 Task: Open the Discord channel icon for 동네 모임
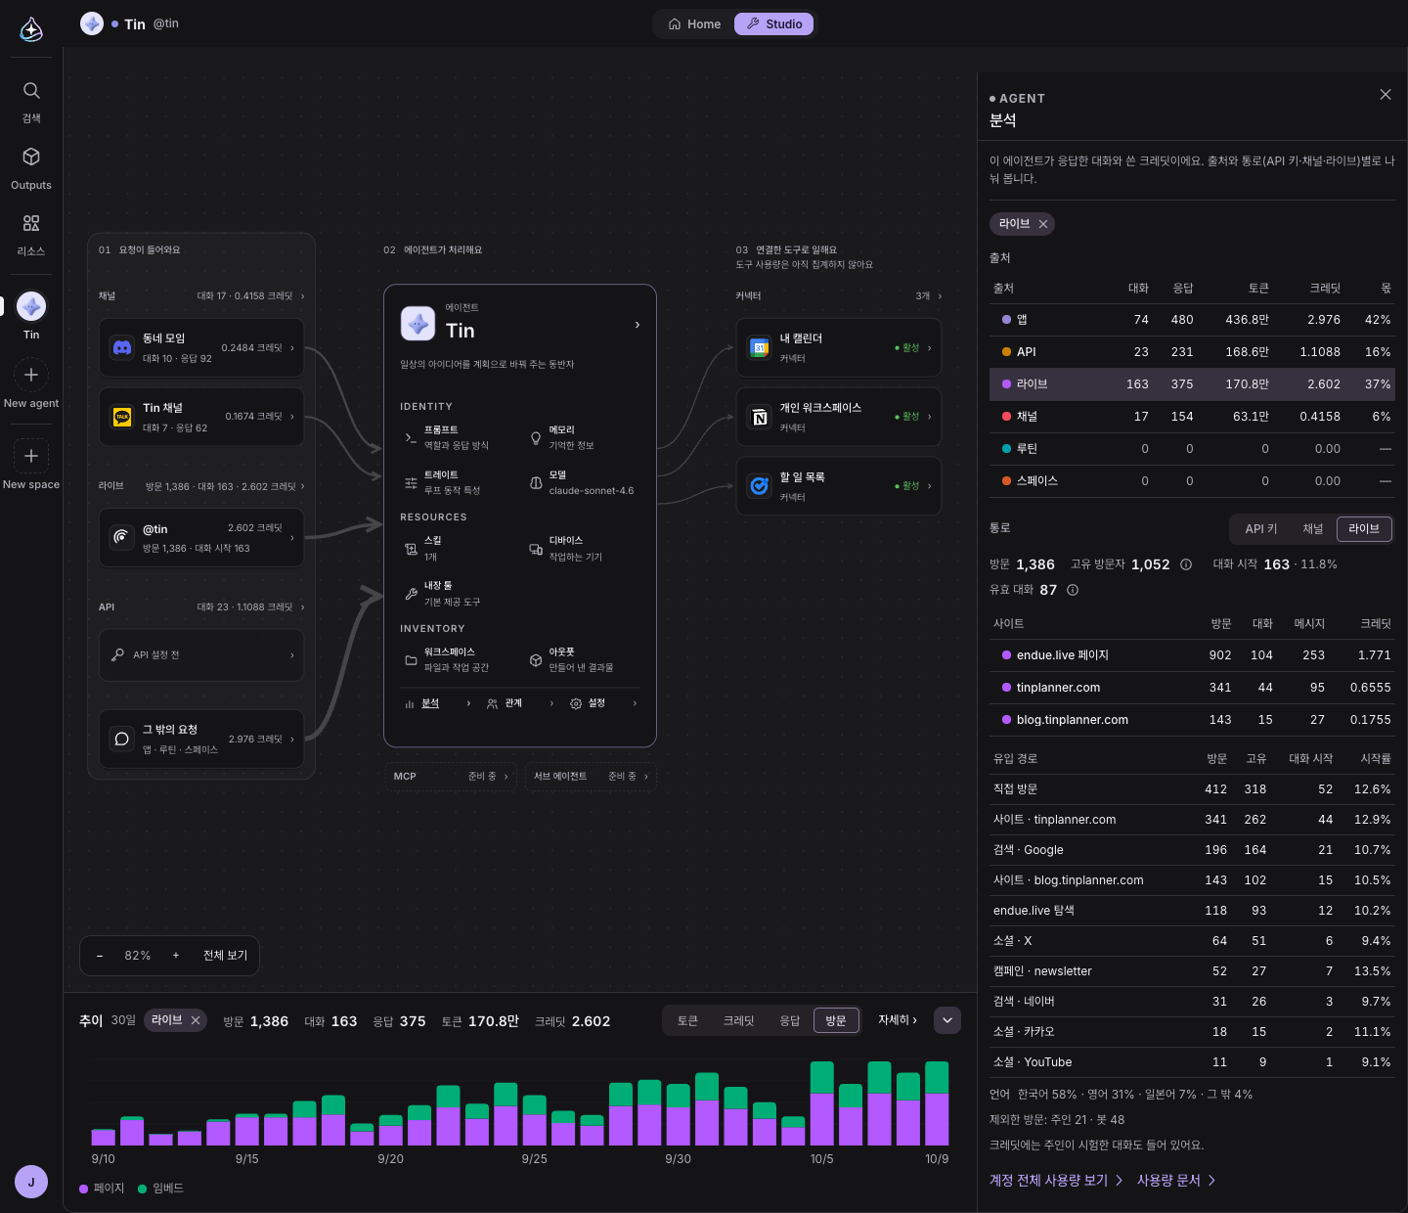122,347
